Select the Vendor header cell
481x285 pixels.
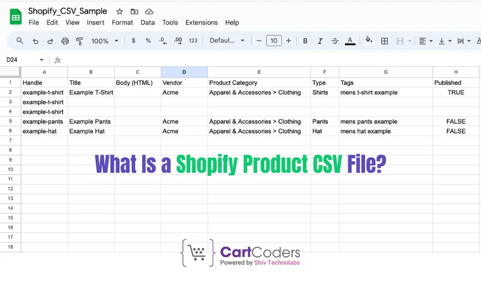(x=184, y=83)
